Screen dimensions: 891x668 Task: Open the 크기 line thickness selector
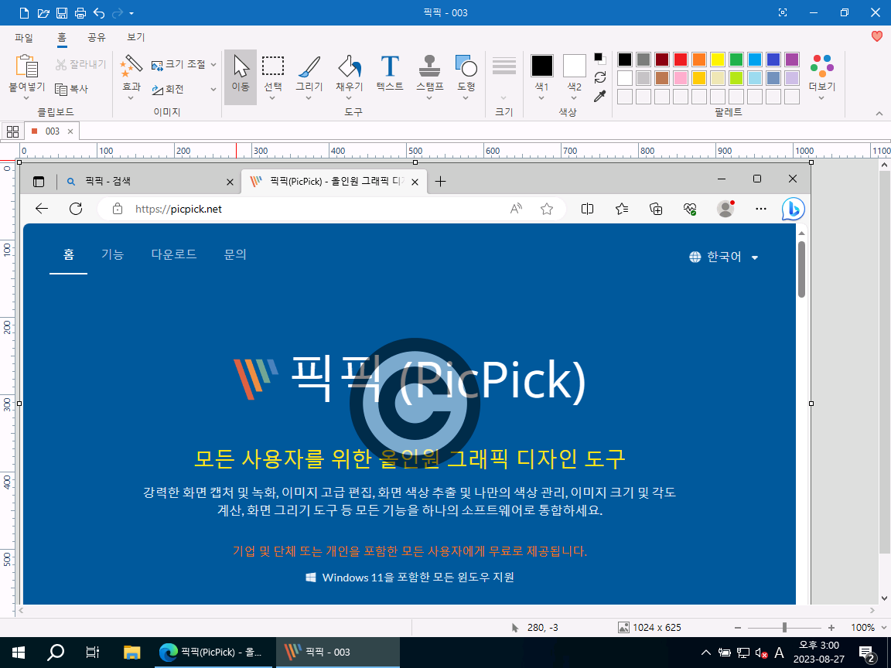pos(504,78)
